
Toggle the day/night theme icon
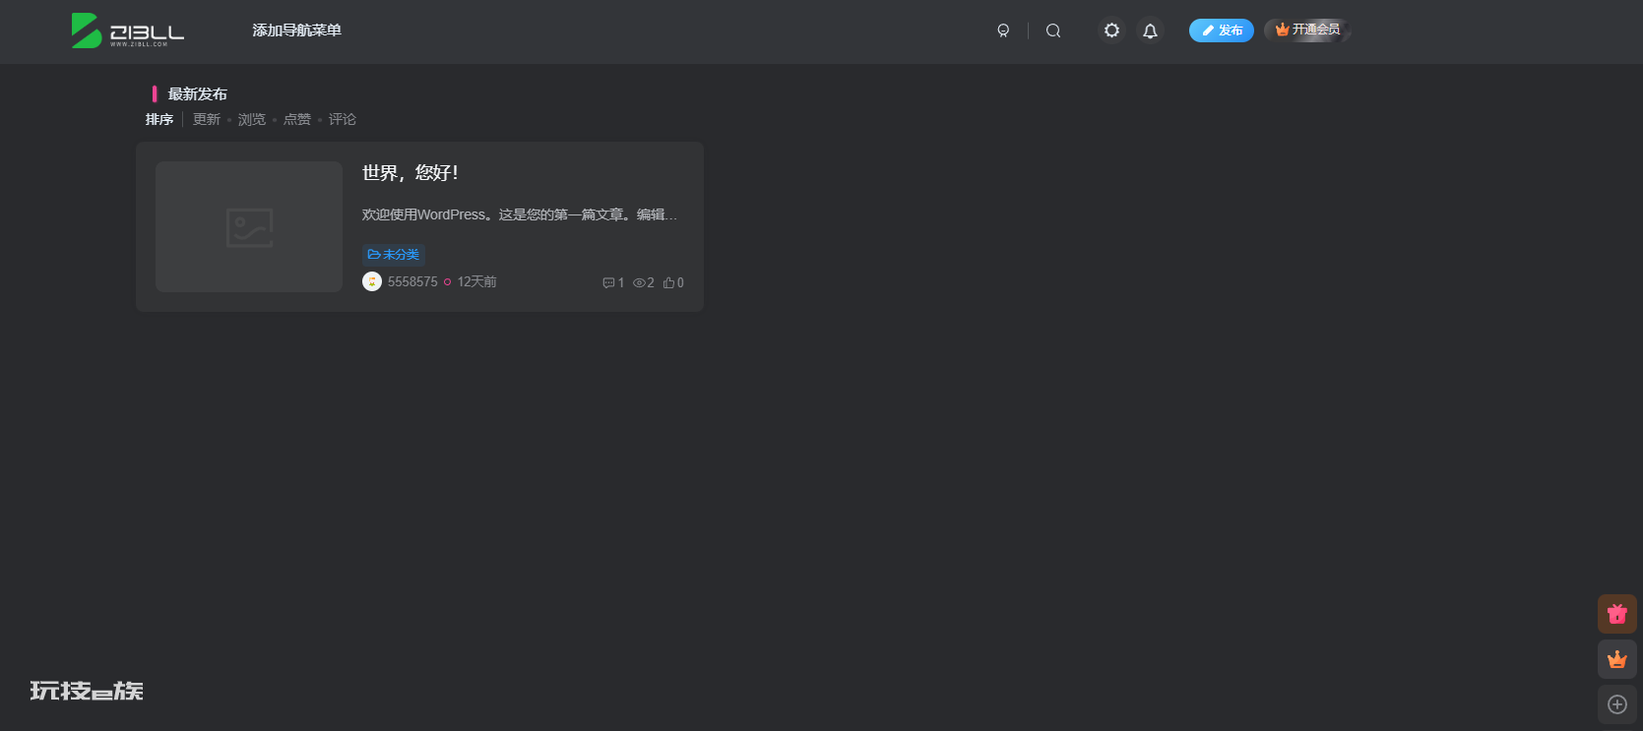(1111, 30)
